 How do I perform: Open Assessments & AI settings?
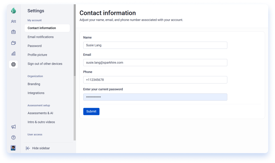tap(40, 113)
